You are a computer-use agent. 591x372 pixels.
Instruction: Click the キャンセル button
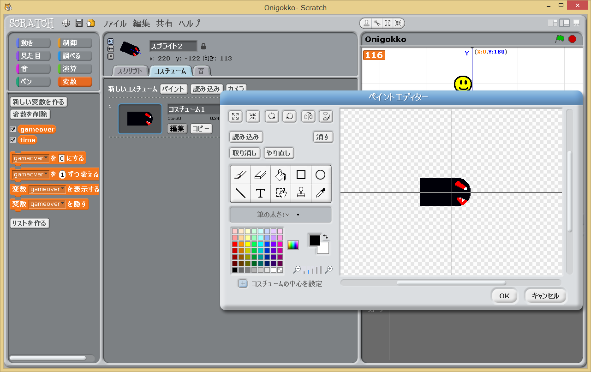tap(545, 296)
